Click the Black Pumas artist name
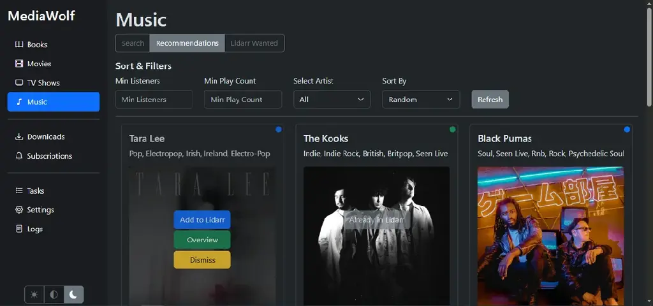Image resolution: width=653 pixels, height=306 pixels. click(x=505, y=138)
